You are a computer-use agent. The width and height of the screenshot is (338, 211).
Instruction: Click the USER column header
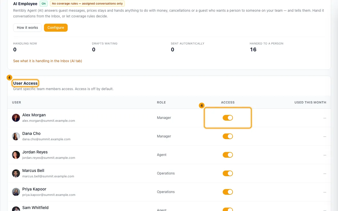(17, 102)
